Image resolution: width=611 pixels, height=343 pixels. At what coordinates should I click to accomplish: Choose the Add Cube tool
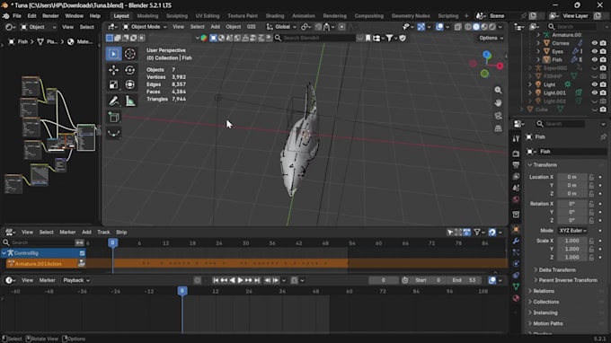113,117
